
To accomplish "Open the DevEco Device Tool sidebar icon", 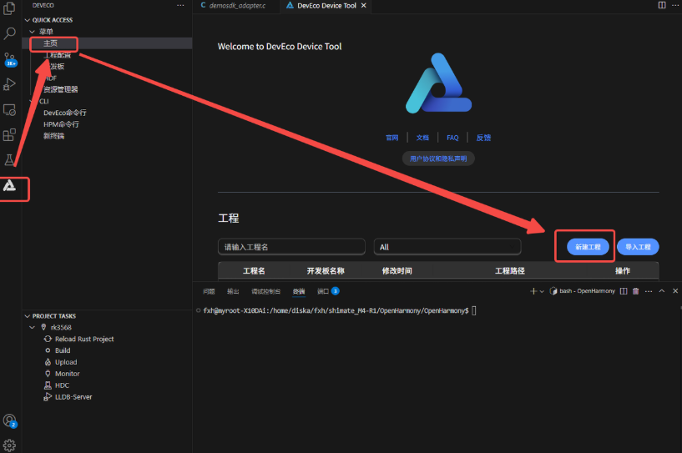I will (10, 185).
